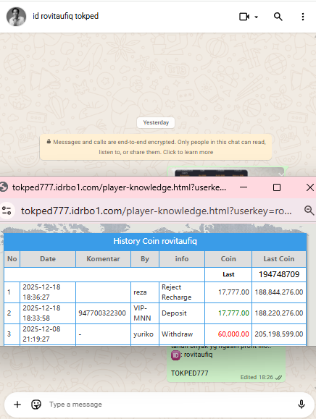The width and height of the screenshot is (316, 419).
Task: Record a voice message with the microphone
Action: 302,405
